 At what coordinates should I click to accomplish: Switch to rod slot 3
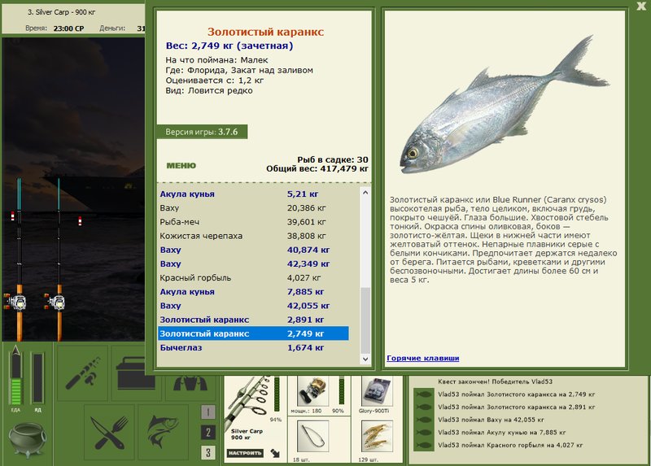pos(208,452)
